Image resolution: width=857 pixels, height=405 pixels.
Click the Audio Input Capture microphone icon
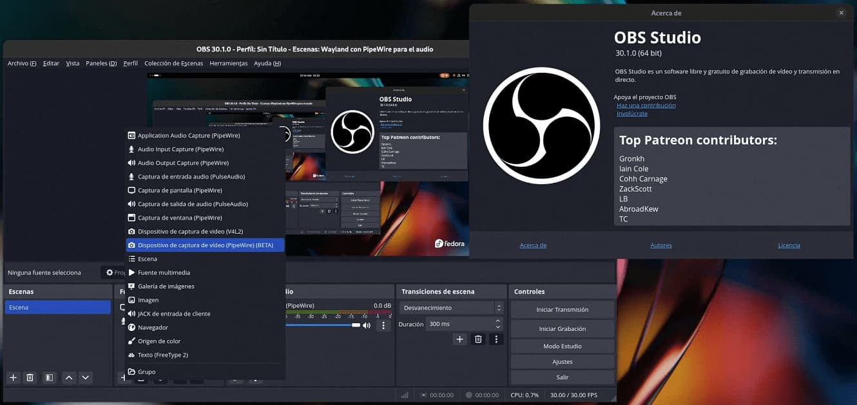click(131, 149)
